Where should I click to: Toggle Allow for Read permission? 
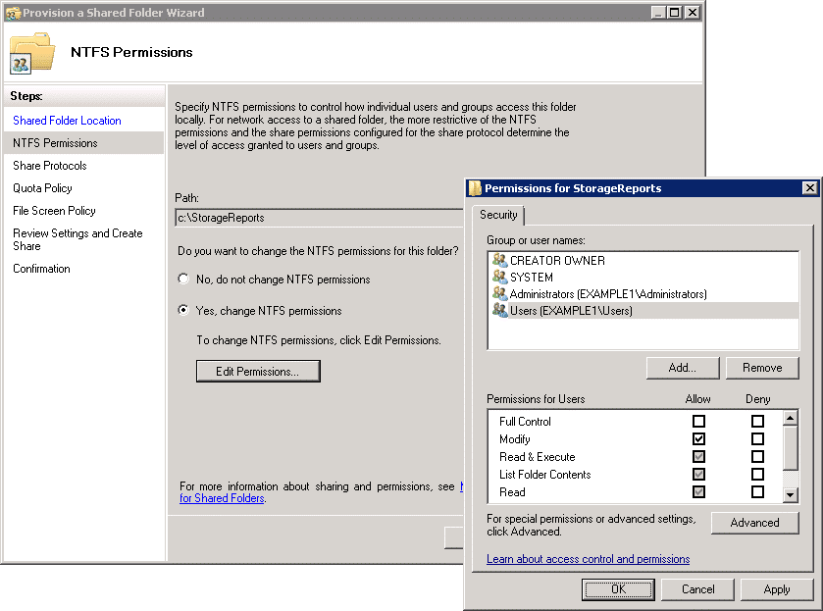[698, 492]
